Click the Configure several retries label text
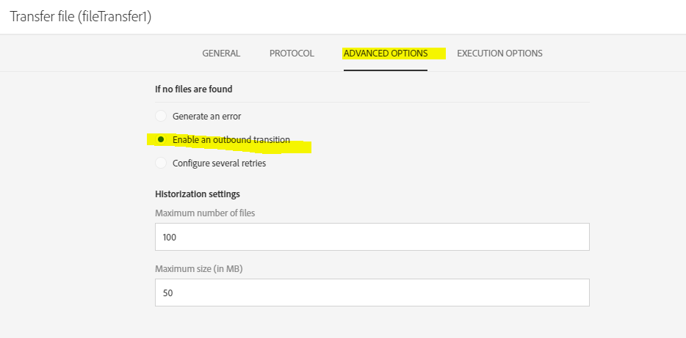686x338 pixels. click(219, 163)
